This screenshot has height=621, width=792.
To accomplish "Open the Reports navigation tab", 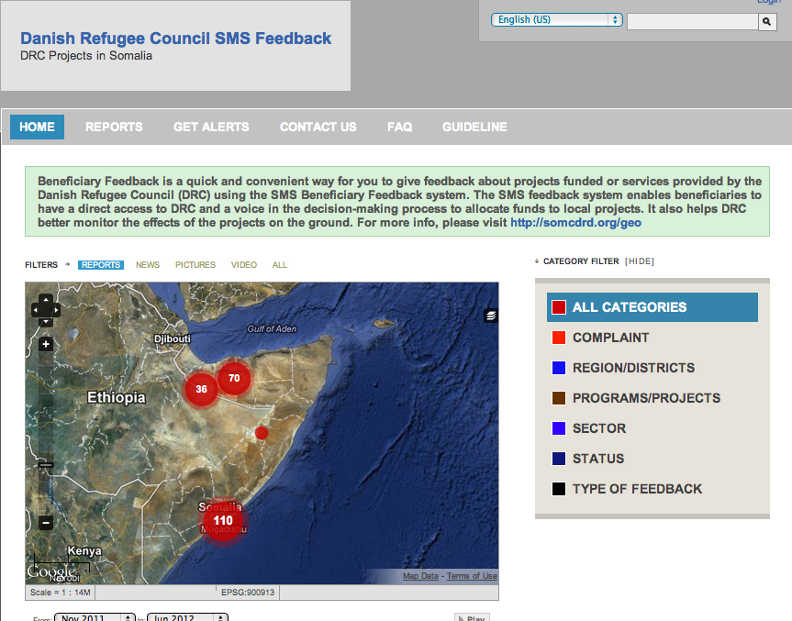I will click(114, 127).
